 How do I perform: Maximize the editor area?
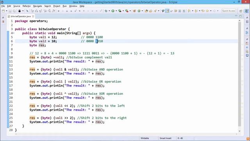point(241,16)
